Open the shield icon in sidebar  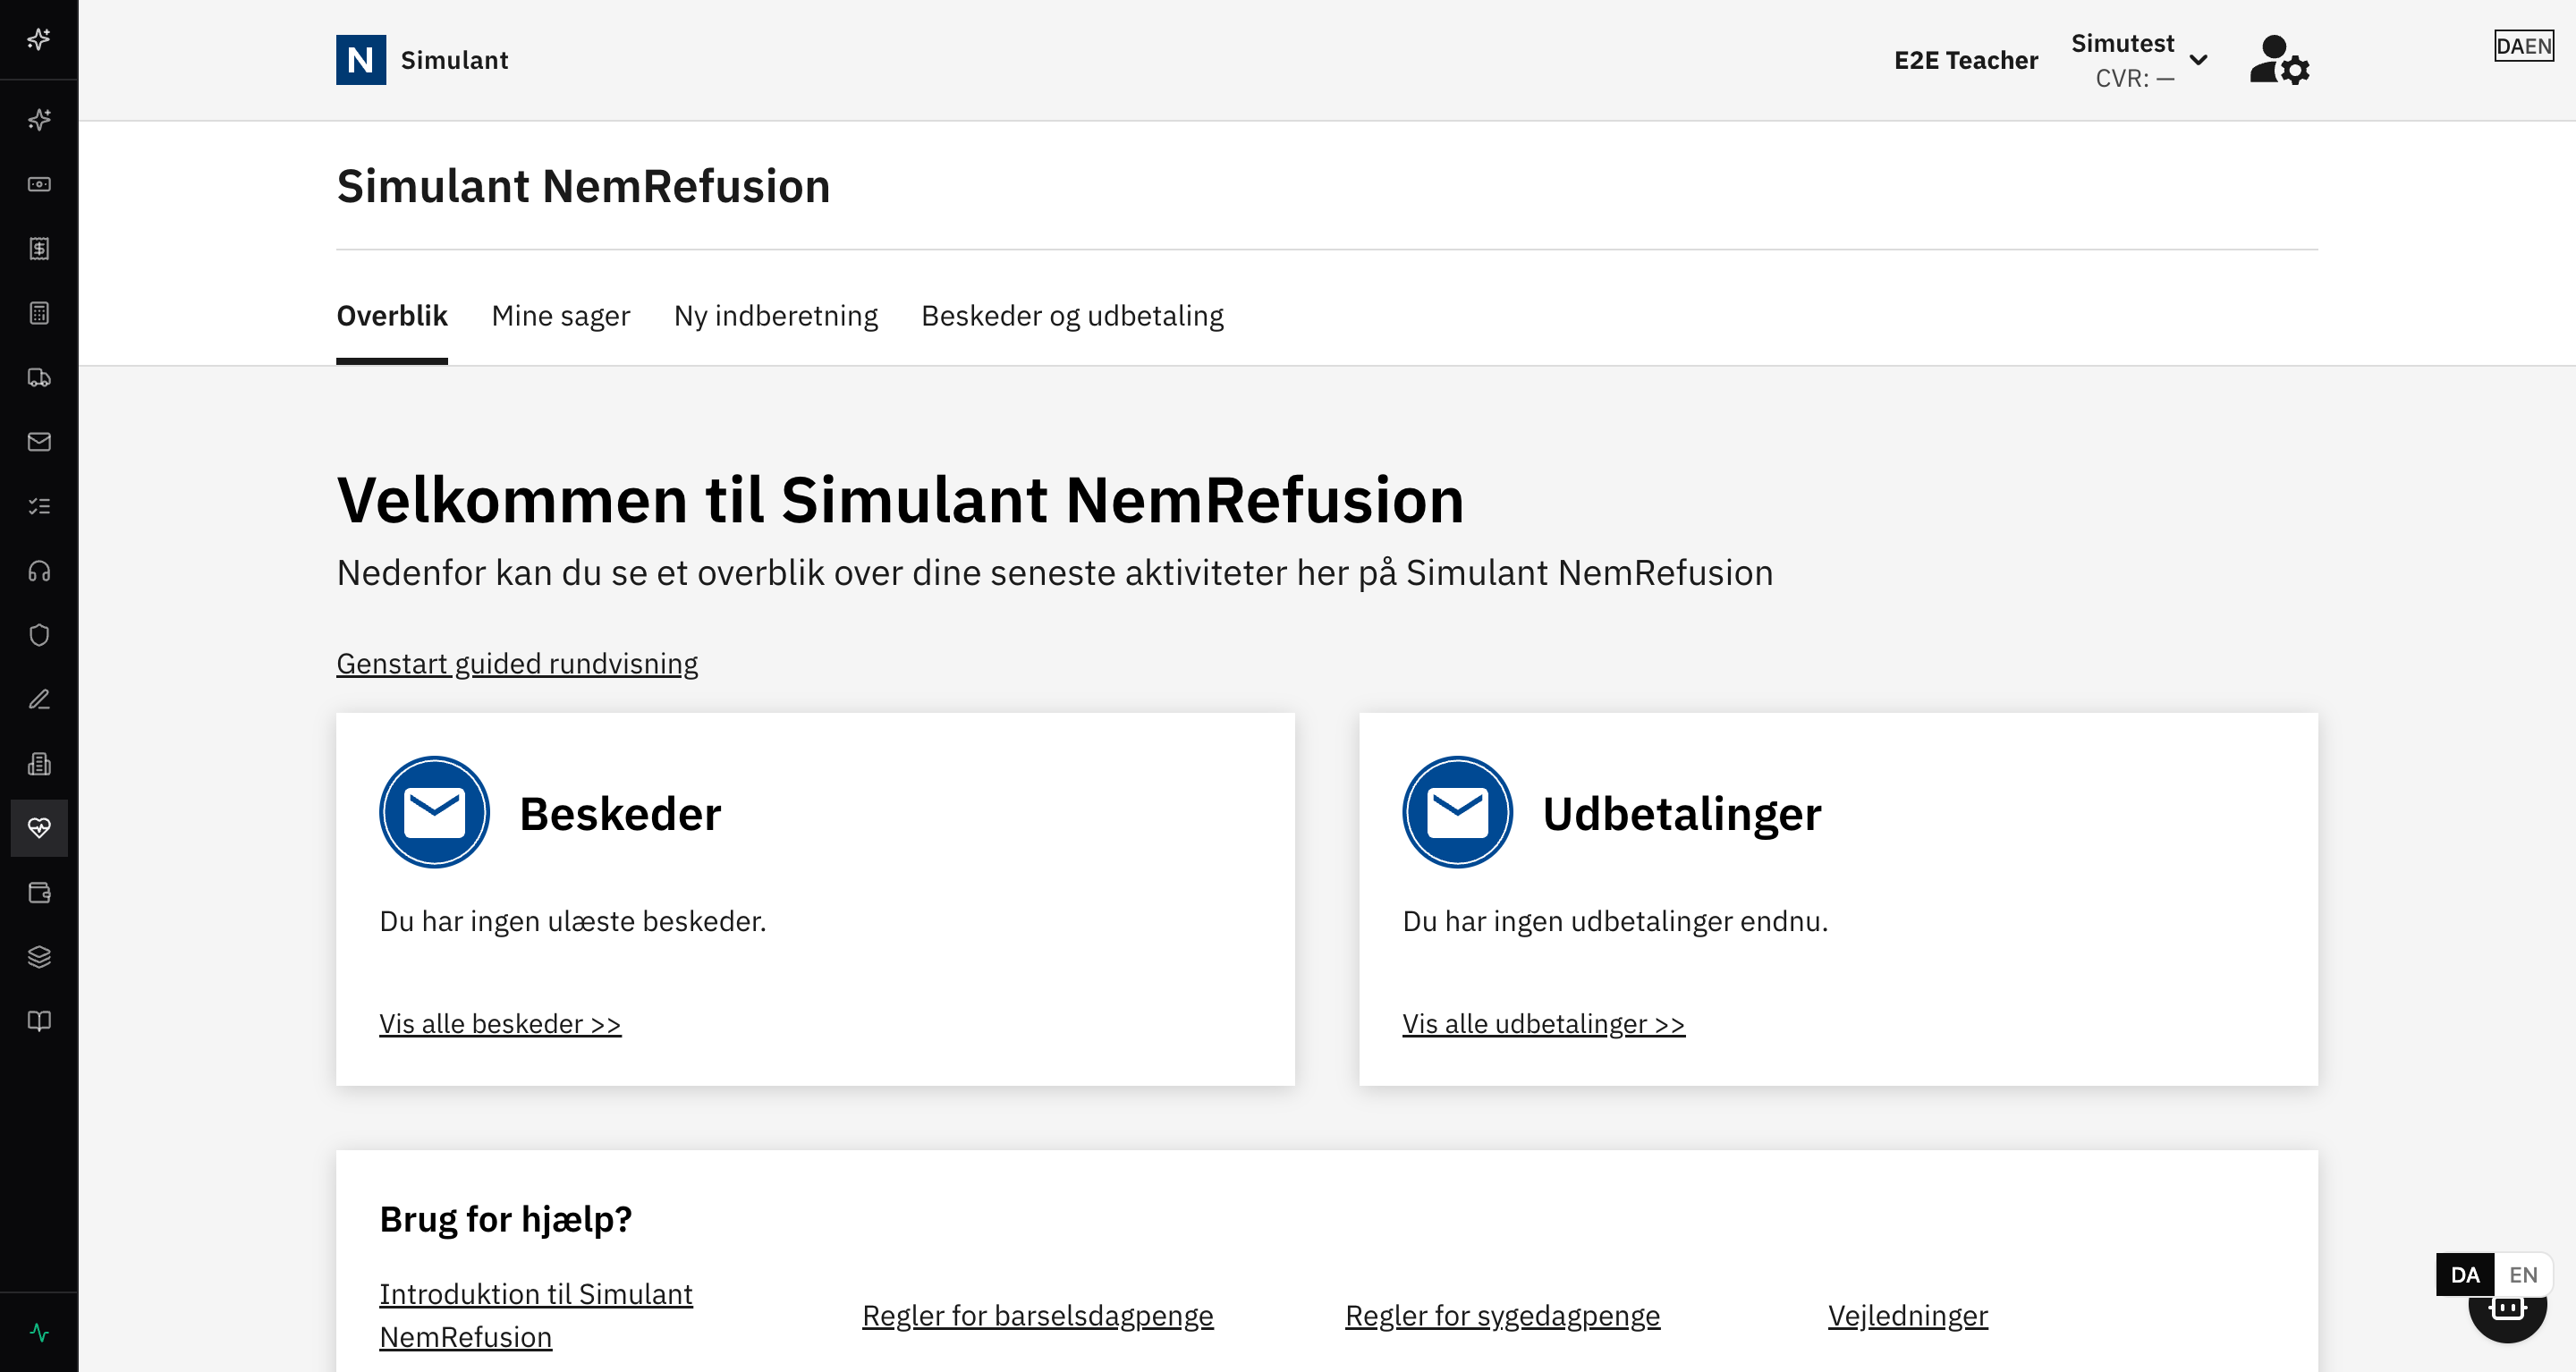tap(39, 635)
